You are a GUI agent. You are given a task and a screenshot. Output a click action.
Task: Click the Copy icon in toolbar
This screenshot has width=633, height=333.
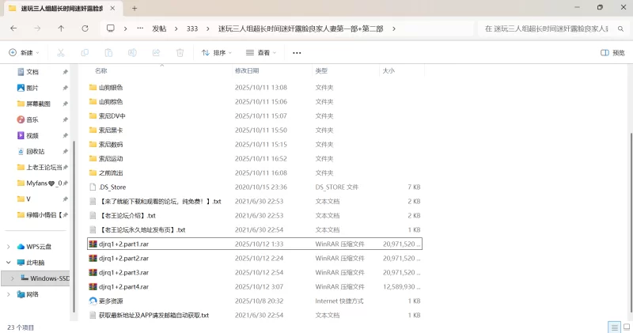[x=85, y=53]
